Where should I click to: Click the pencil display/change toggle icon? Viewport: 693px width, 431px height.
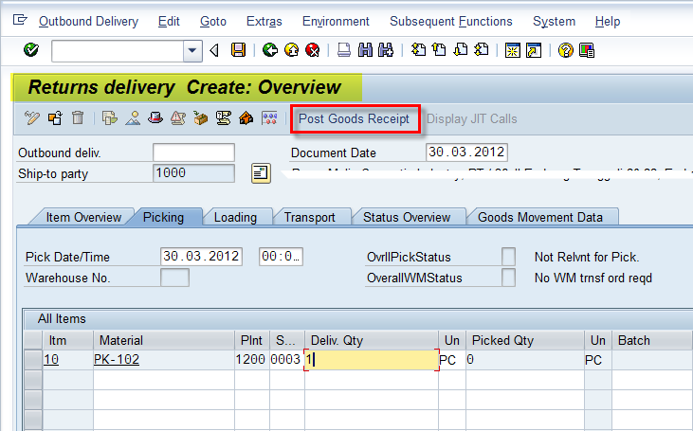31,118
